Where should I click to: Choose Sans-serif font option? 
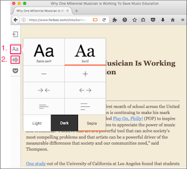pyautogui.click(x=44, y=52)
